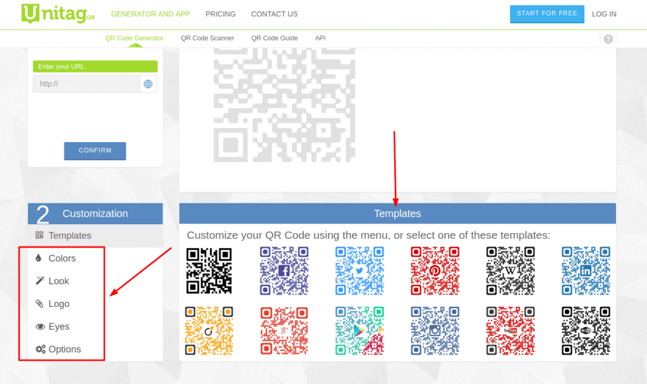The height and width of the screenshot is (384, 647).
Task: Open the Contact Us menu
Action: click(x=274, y=14)
